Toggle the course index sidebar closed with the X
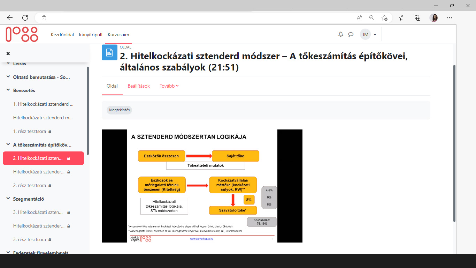This screenshot has height=268, width=476. (8, 53)
